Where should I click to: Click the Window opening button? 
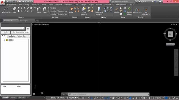tap(52, 8)
